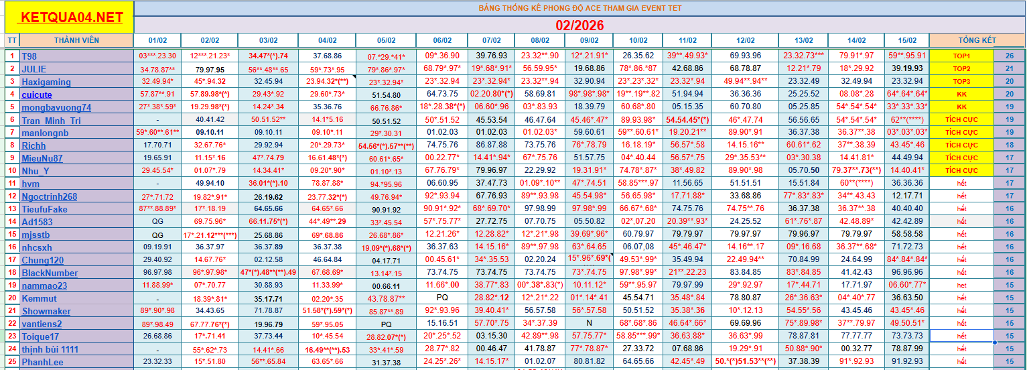Select the yellow TOP1 result cell
Viewport: 1027px width, 370px height.
click(961, 56)
